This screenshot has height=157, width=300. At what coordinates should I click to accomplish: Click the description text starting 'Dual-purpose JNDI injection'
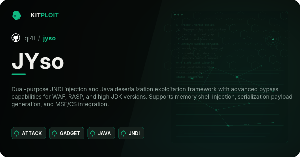pyautogui.click(x=152, y=97)
